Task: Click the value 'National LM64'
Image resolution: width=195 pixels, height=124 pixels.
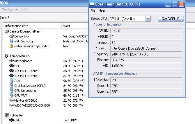Action: click(x=73, y=41)
